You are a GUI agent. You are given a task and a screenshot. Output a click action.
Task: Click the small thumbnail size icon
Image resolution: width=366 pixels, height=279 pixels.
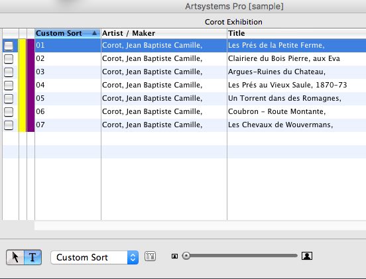tap(174, 256)
